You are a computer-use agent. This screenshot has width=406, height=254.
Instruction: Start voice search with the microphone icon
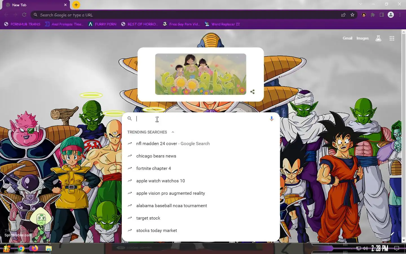[272, 119]
